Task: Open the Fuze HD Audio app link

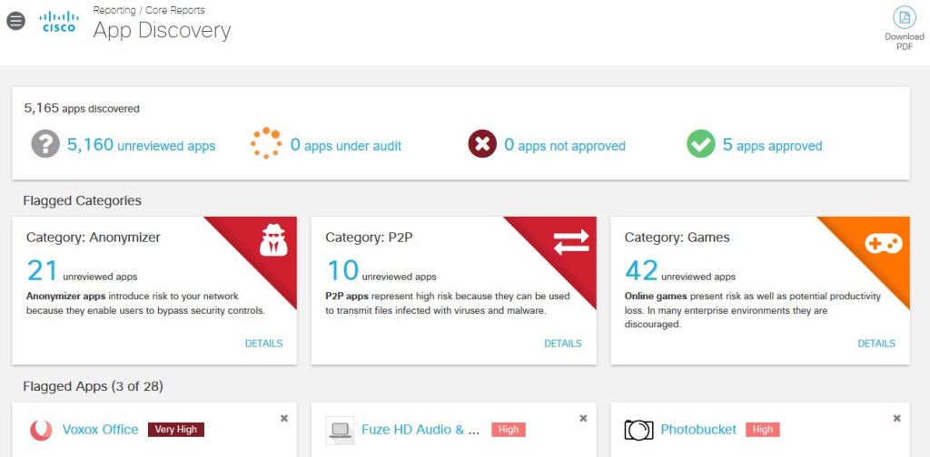Action: coord(420,430)
